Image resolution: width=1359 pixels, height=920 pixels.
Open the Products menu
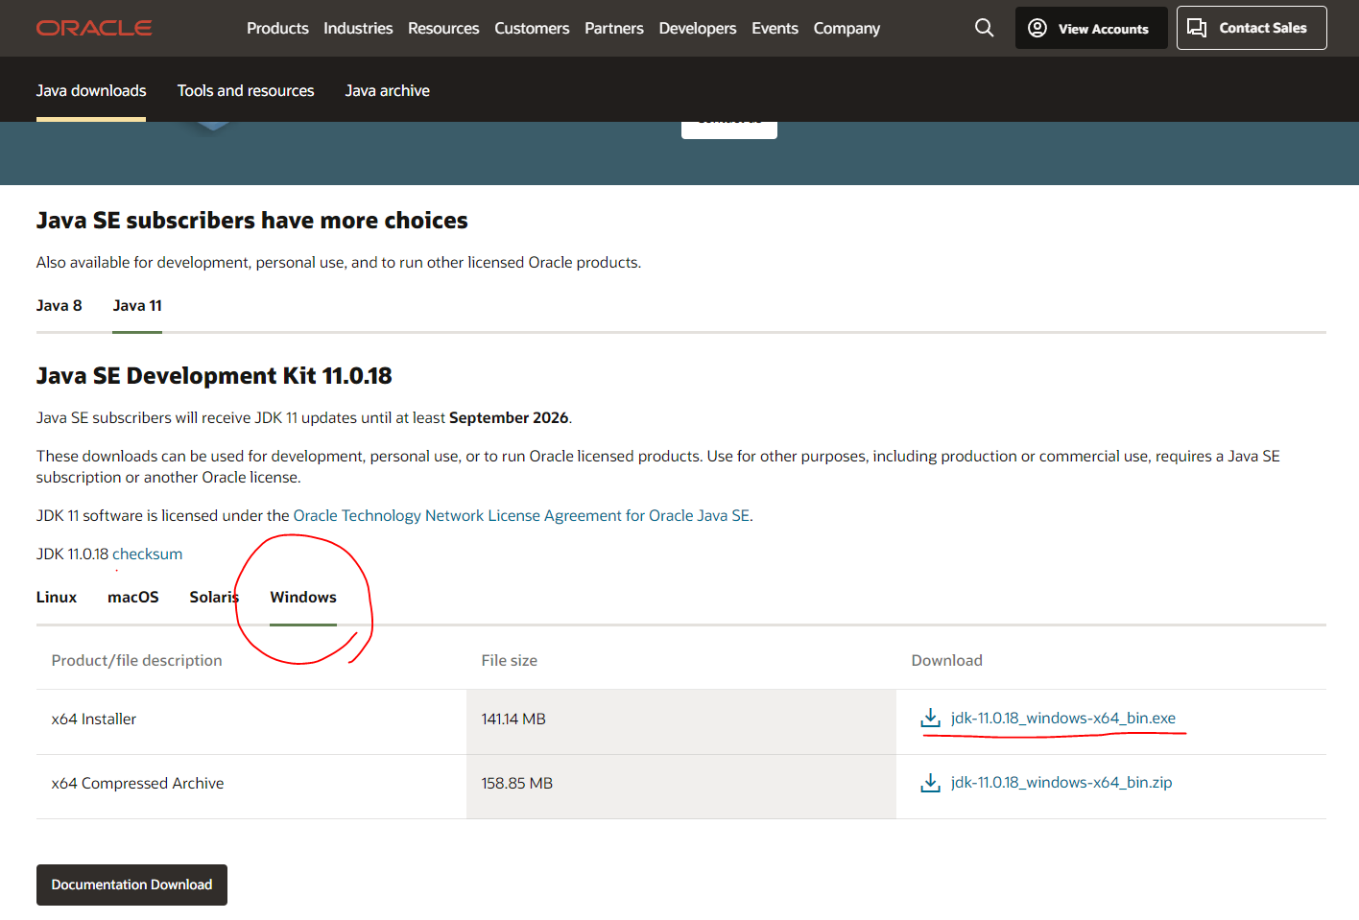click(x=277, y=28)
